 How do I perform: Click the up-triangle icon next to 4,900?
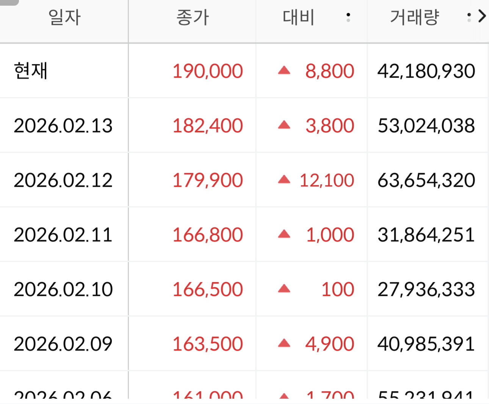(x=284, y=343)
